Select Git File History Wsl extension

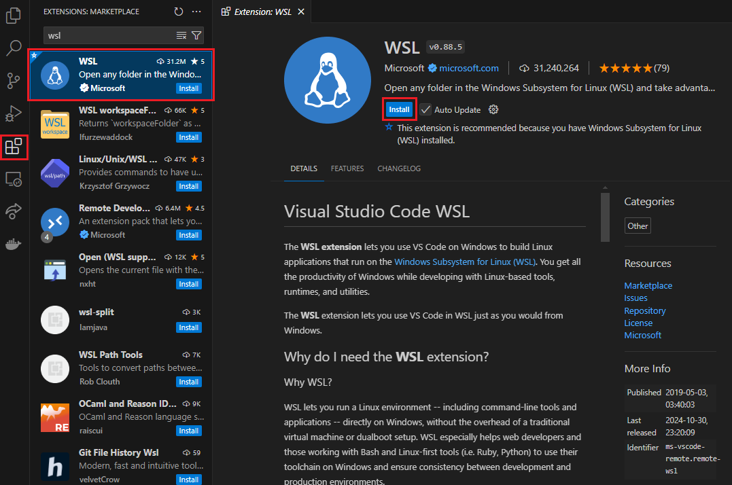122,464
